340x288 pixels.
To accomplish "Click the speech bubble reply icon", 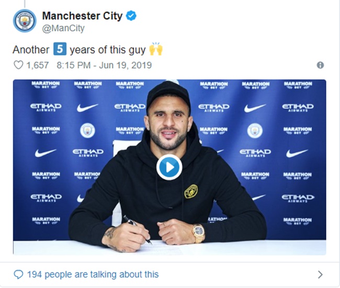I will tap(19, 274).
